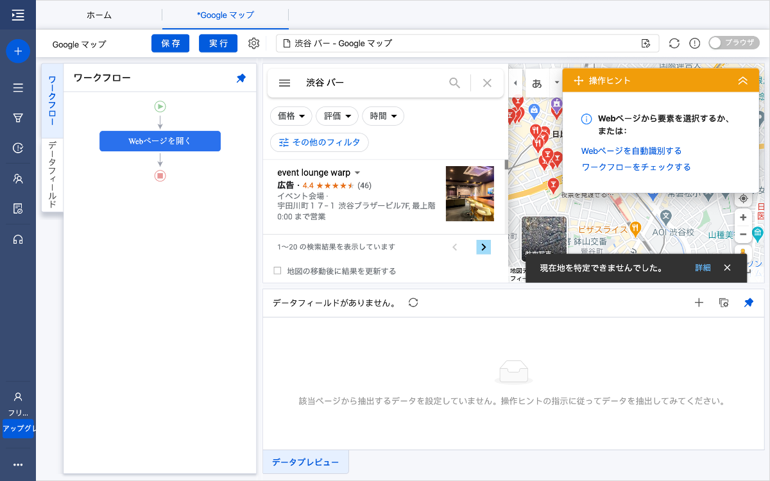This screenshot has width=770, height=481.
Task: Open the 価格 filter dropdown
Action: coord(291,116)
